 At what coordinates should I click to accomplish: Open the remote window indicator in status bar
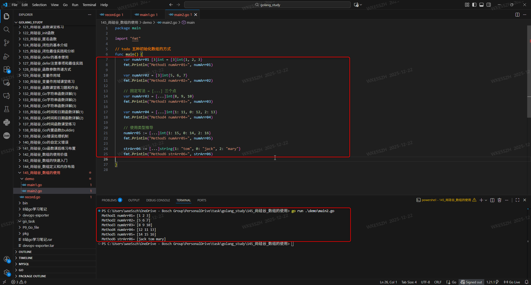[x=4, y=282]
